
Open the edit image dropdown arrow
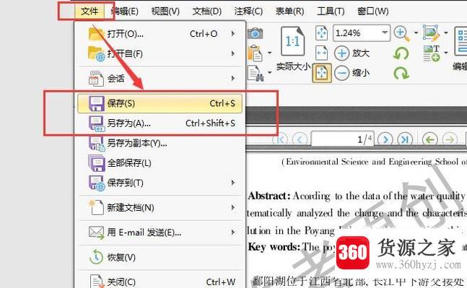446,32
